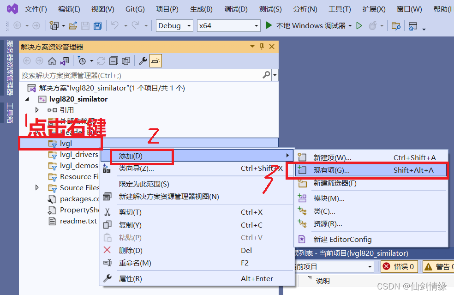The image size is (454, 295).
Task: Pin the Solution Explorer panel
Action: pyautogui.click(x=262, y=47)
